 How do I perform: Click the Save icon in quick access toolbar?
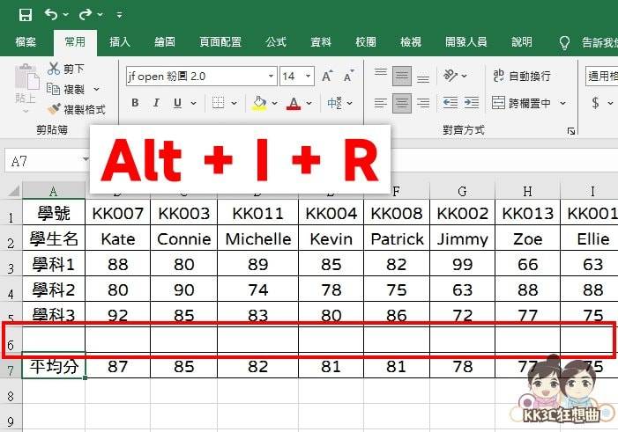coord(25,14)
